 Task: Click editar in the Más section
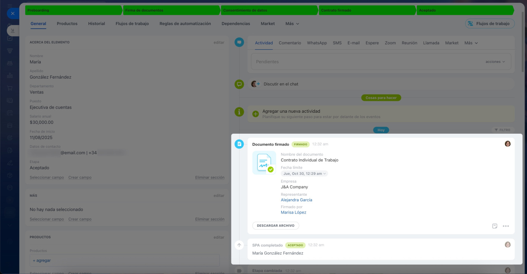[x=219, y=196]
